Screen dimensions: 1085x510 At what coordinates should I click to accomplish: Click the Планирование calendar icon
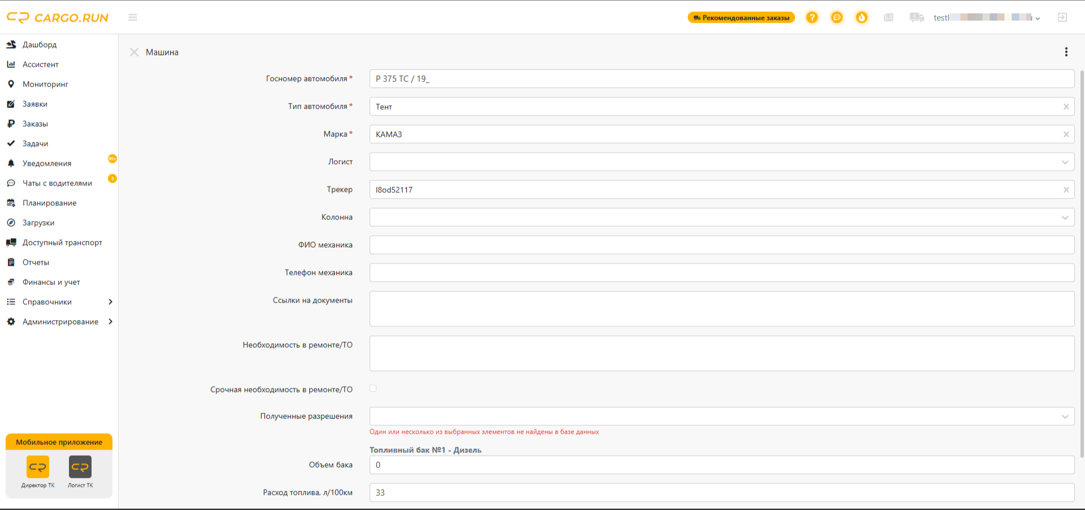[x=11, y=202]
